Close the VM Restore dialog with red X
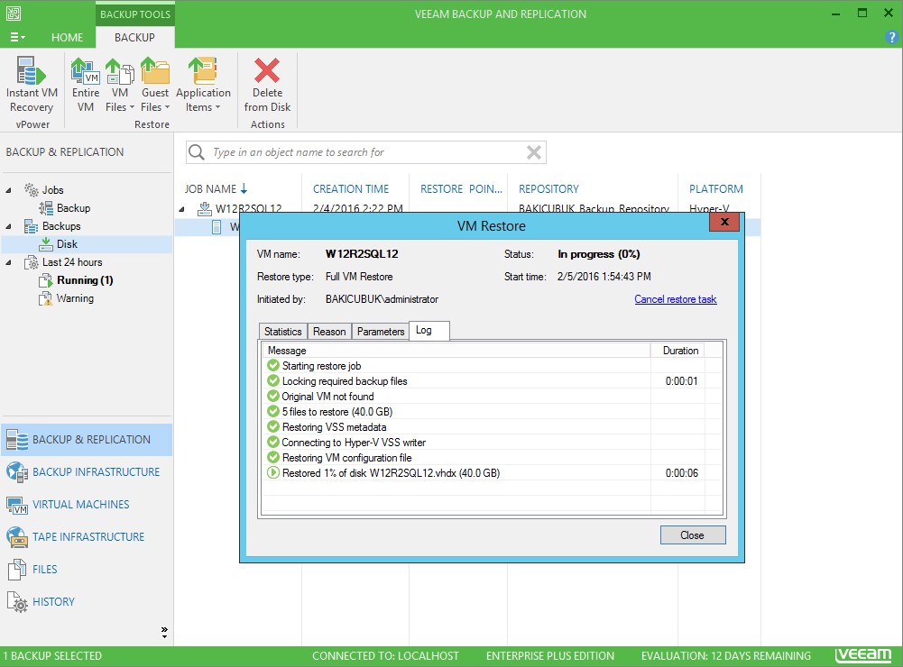The height and width of the screenshot is (667, 903). tap(724, 222)
